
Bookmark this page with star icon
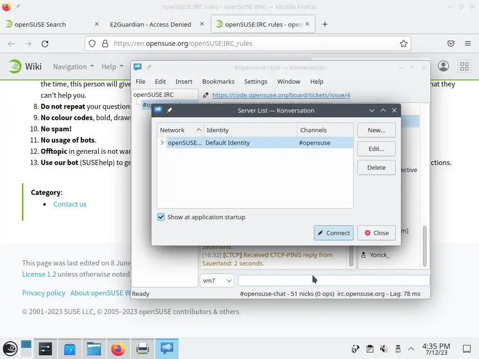pyautogui.click(x=403, y=43)
